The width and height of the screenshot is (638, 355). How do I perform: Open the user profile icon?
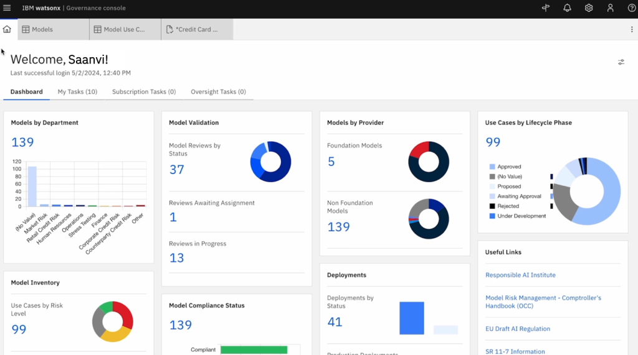(x=611, y=7)
